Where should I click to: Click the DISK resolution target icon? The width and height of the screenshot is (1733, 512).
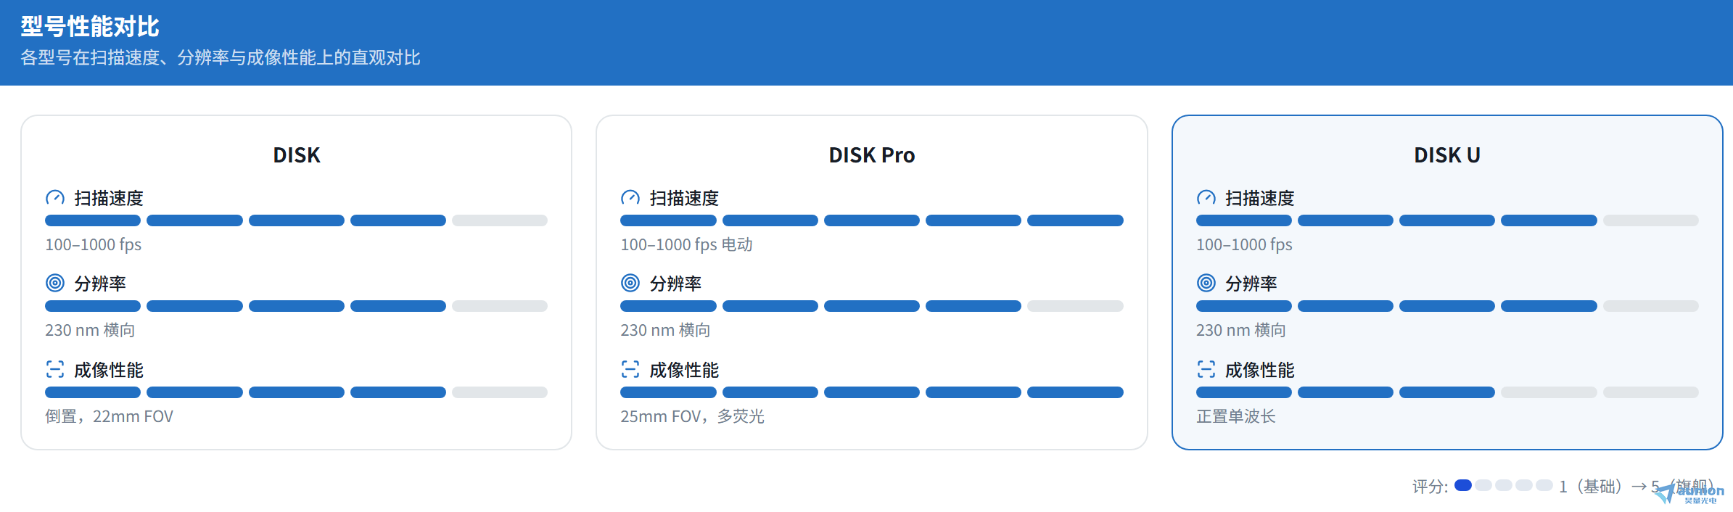click(x=55, y=283)
